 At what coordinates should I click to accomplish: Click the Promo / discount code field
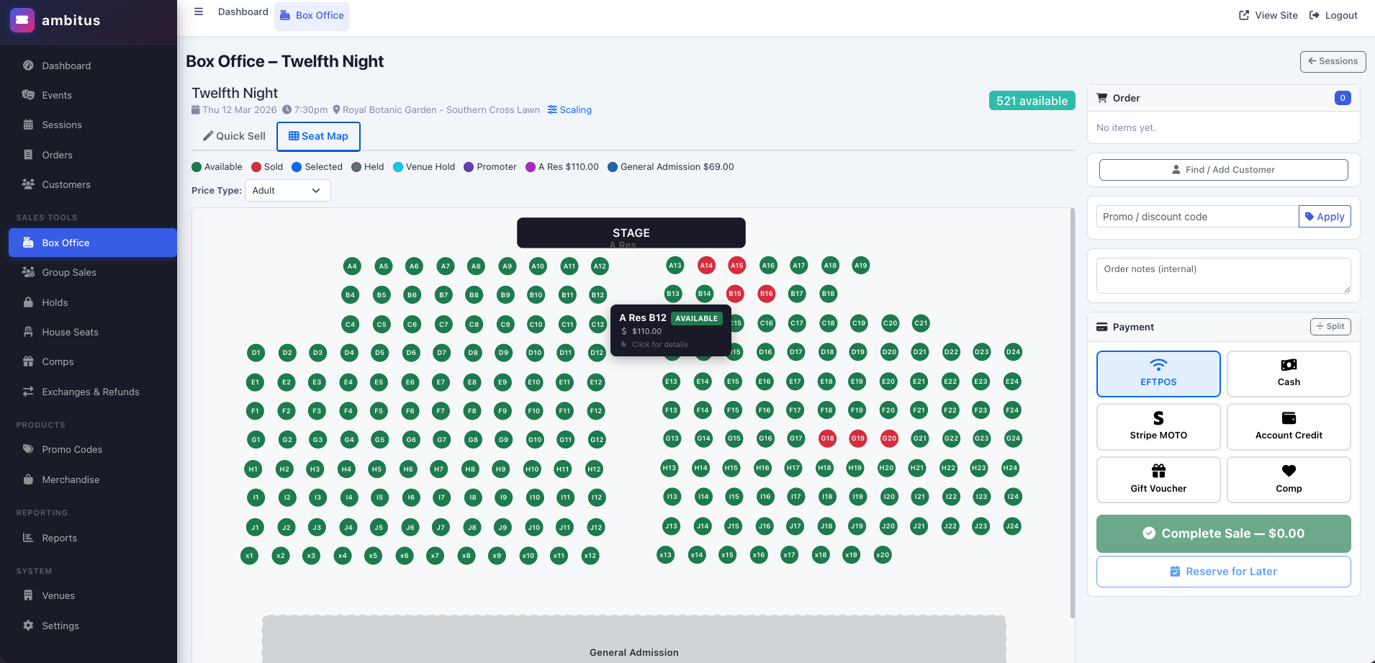coord(1195,216)
